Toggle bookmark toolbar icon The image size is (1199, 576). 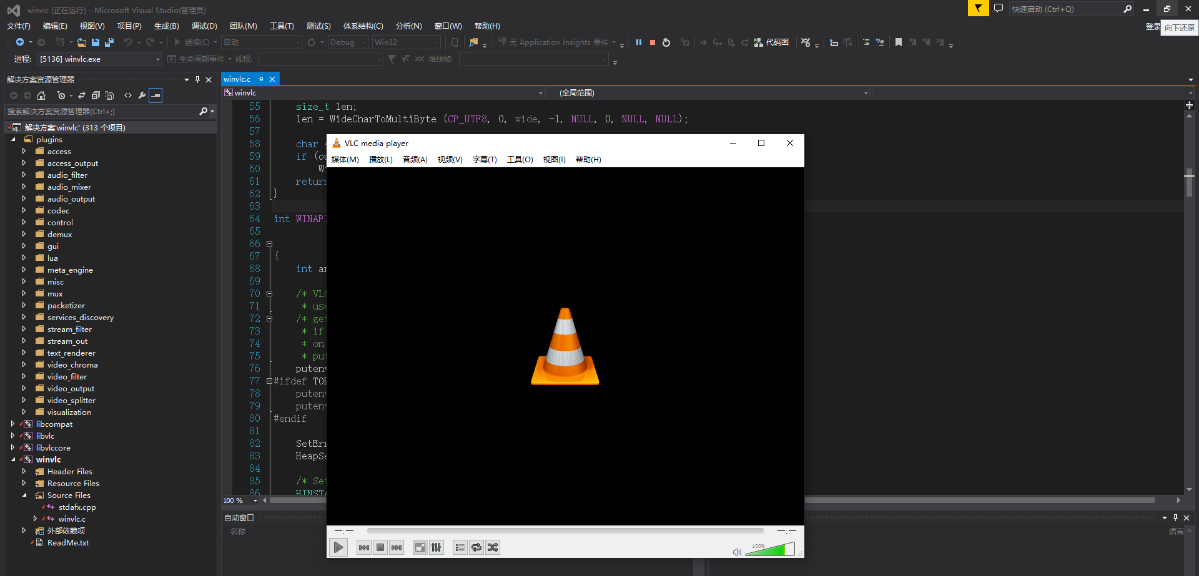[x=899, y=42]
